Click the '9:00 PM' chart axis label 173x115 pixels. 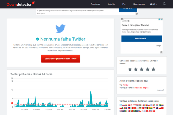36,109
